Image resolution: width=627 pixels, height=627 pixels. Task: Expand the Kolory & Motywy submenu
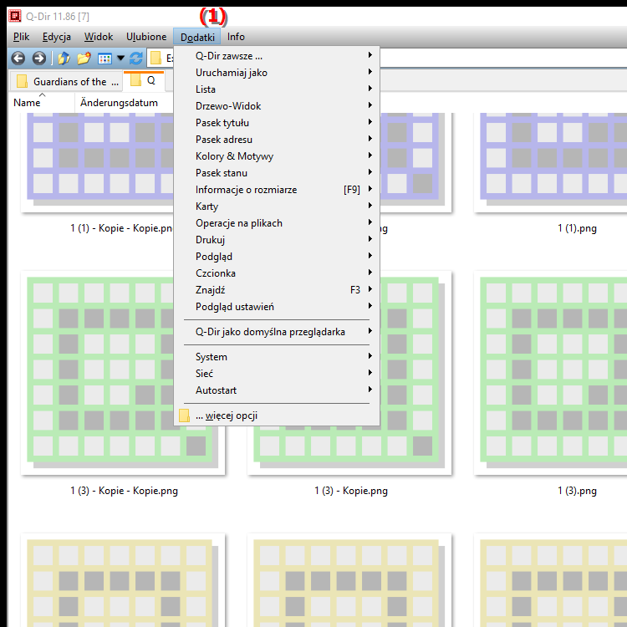click(x=277, y=156)
